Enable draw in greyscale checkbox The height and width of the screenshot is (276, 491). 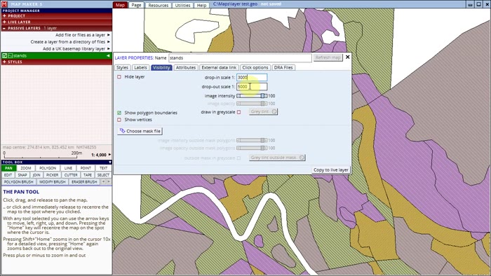pyautogui.click(x=238, y=112)
